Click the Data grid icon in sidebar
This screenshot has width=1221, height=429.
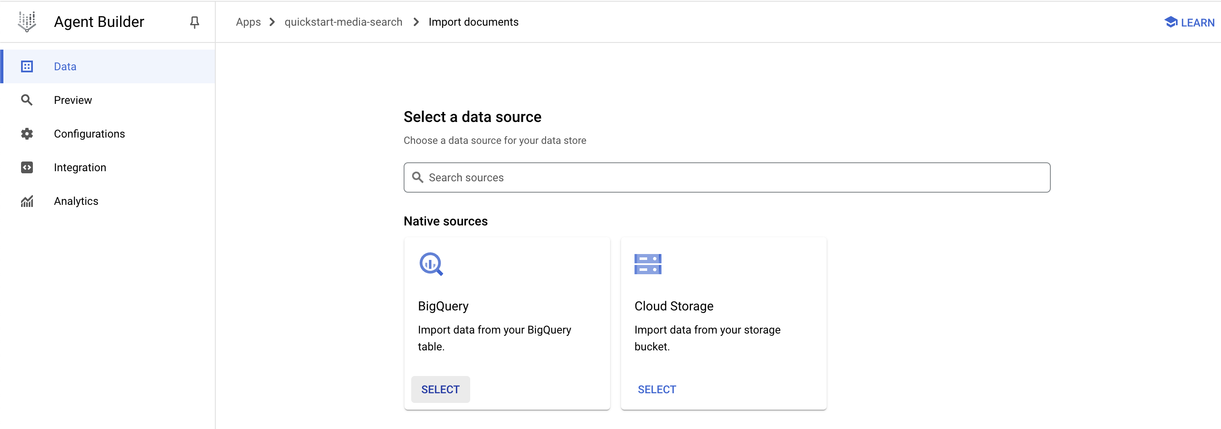tap(27, 67)
